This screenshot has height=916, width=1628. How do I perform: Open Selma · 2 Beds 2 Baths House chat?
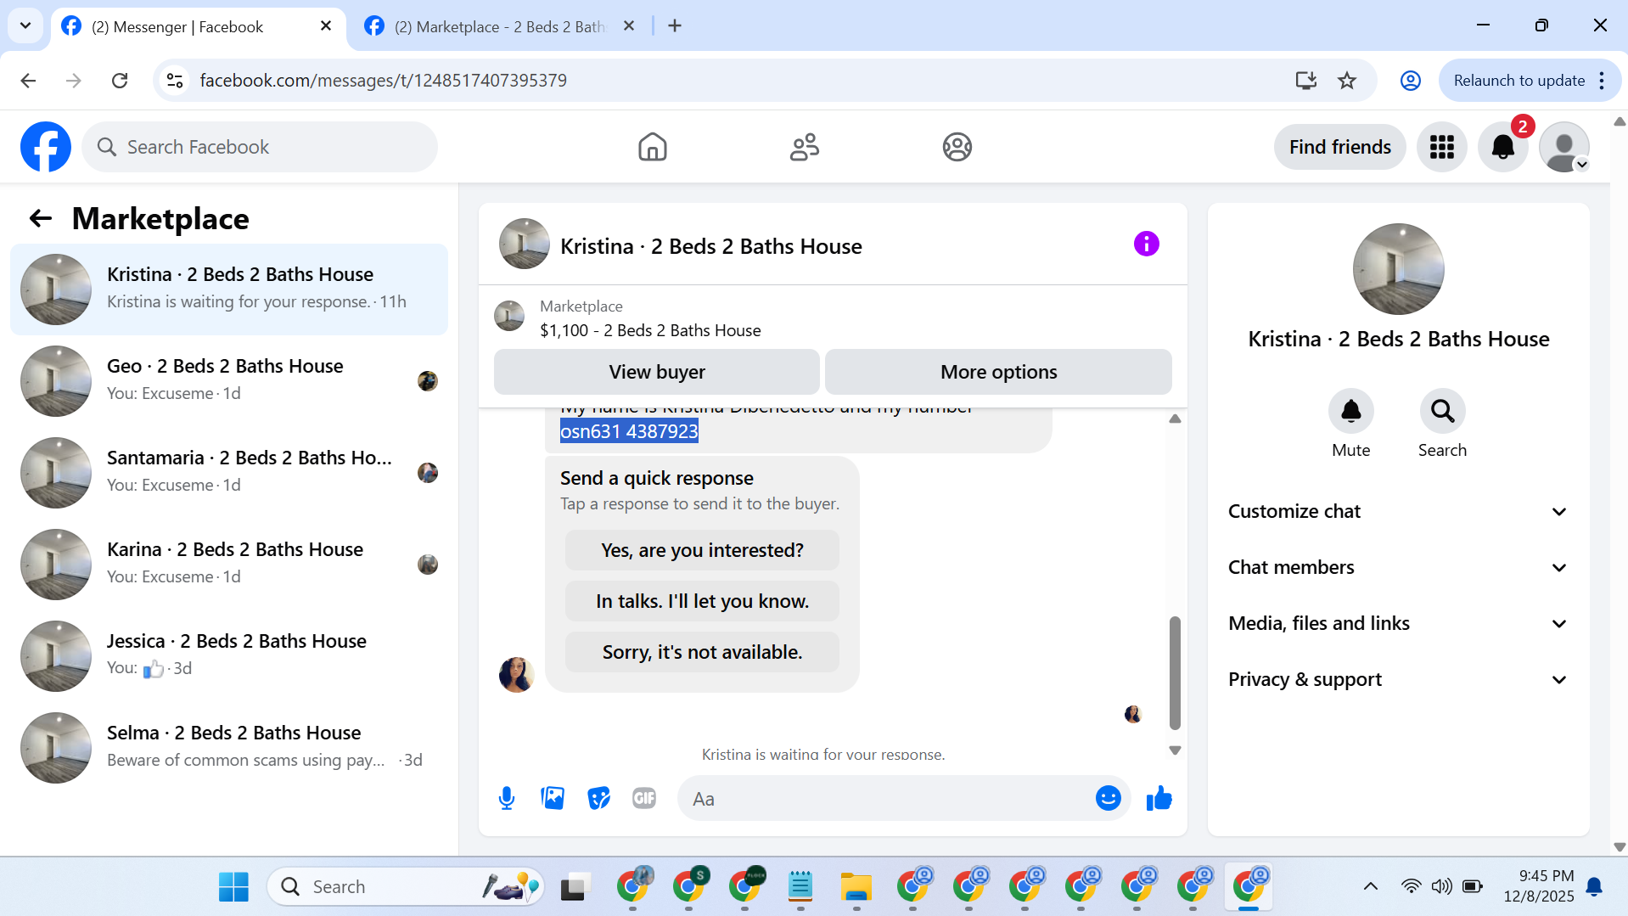229,748
